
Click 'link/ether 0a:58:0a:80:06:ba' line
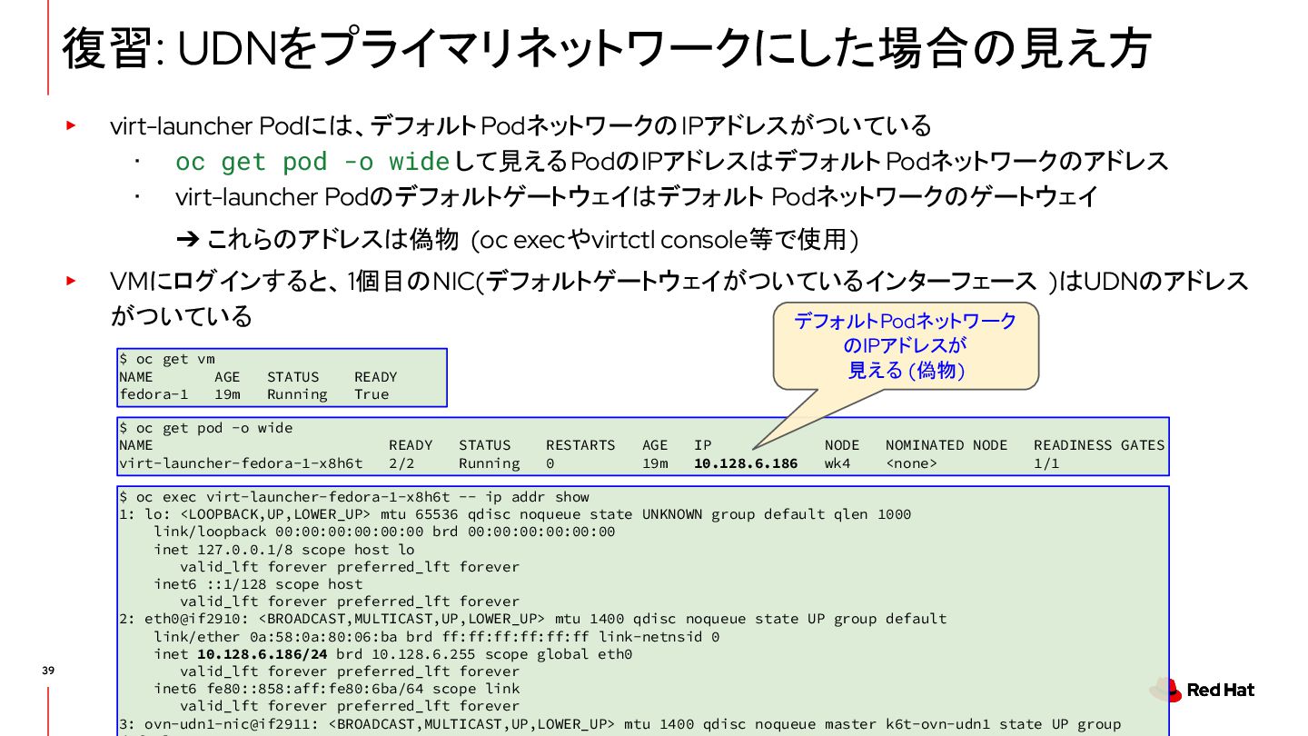[x=437, y=636]
